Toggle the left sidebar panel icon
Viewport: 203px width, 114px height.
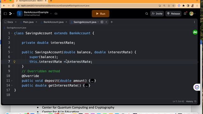5,14
